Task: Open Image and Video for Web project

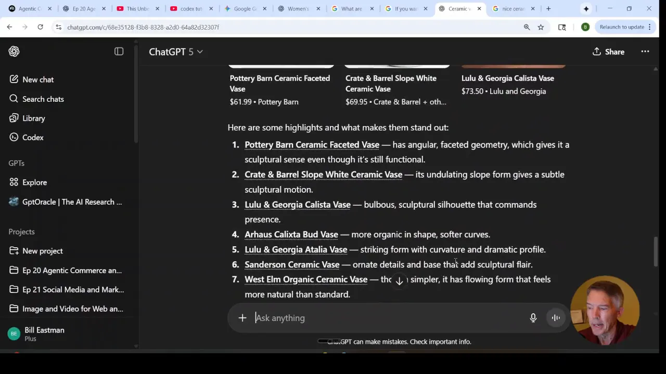Action: [x=72, y=309]
